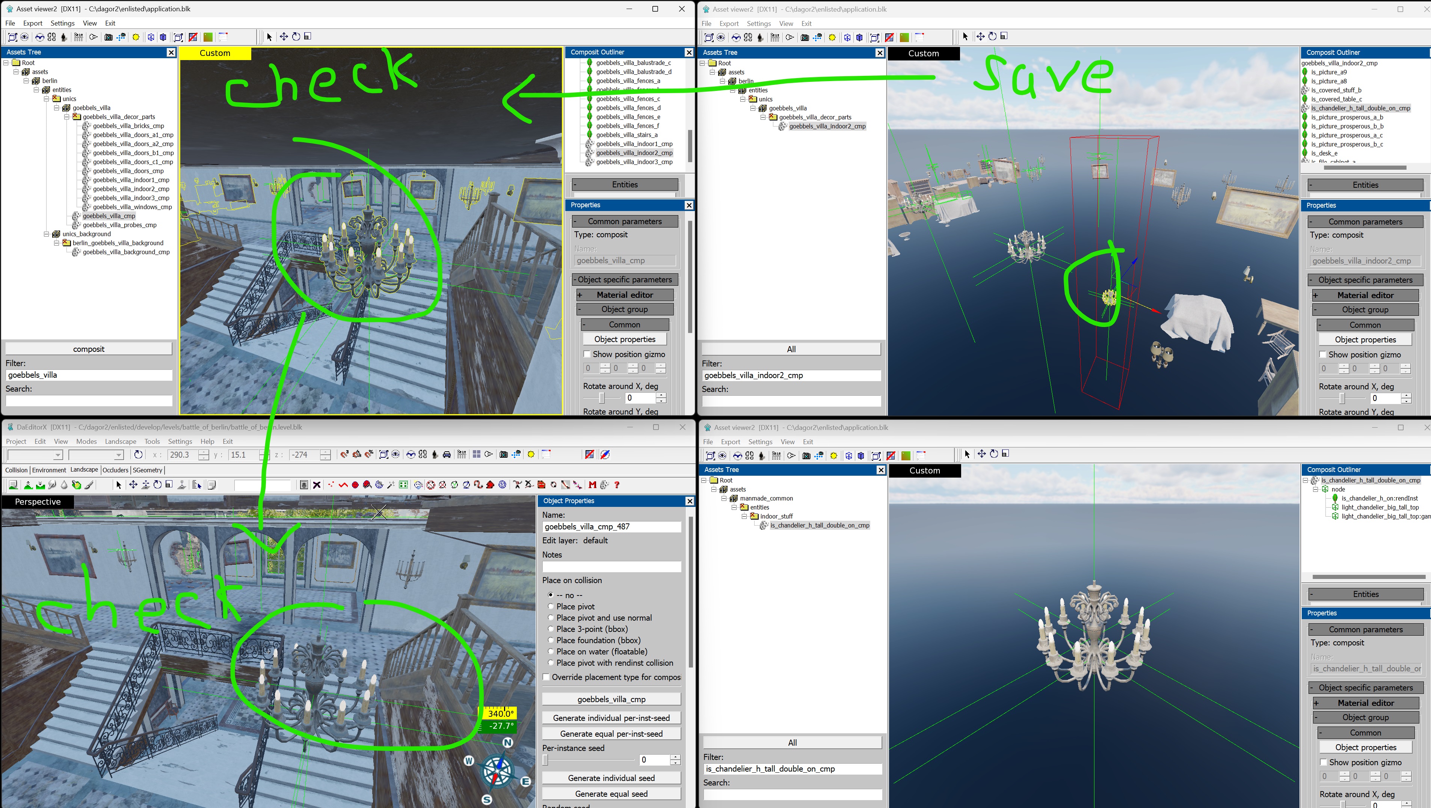Enable Show position gizmo in goebbels_villa_cmp properties
This screenshot has width=1431, height=808.
[587, 354]
